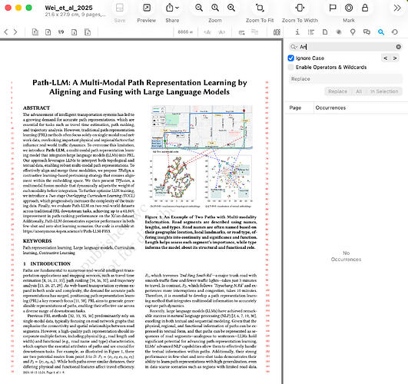The image size is (408, 384).
Task: Zoom out with the minus magnifier
Action: [199, 8]
